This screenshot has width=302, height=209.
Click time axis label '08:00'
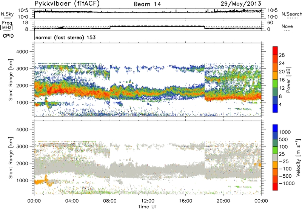[110, 201]
